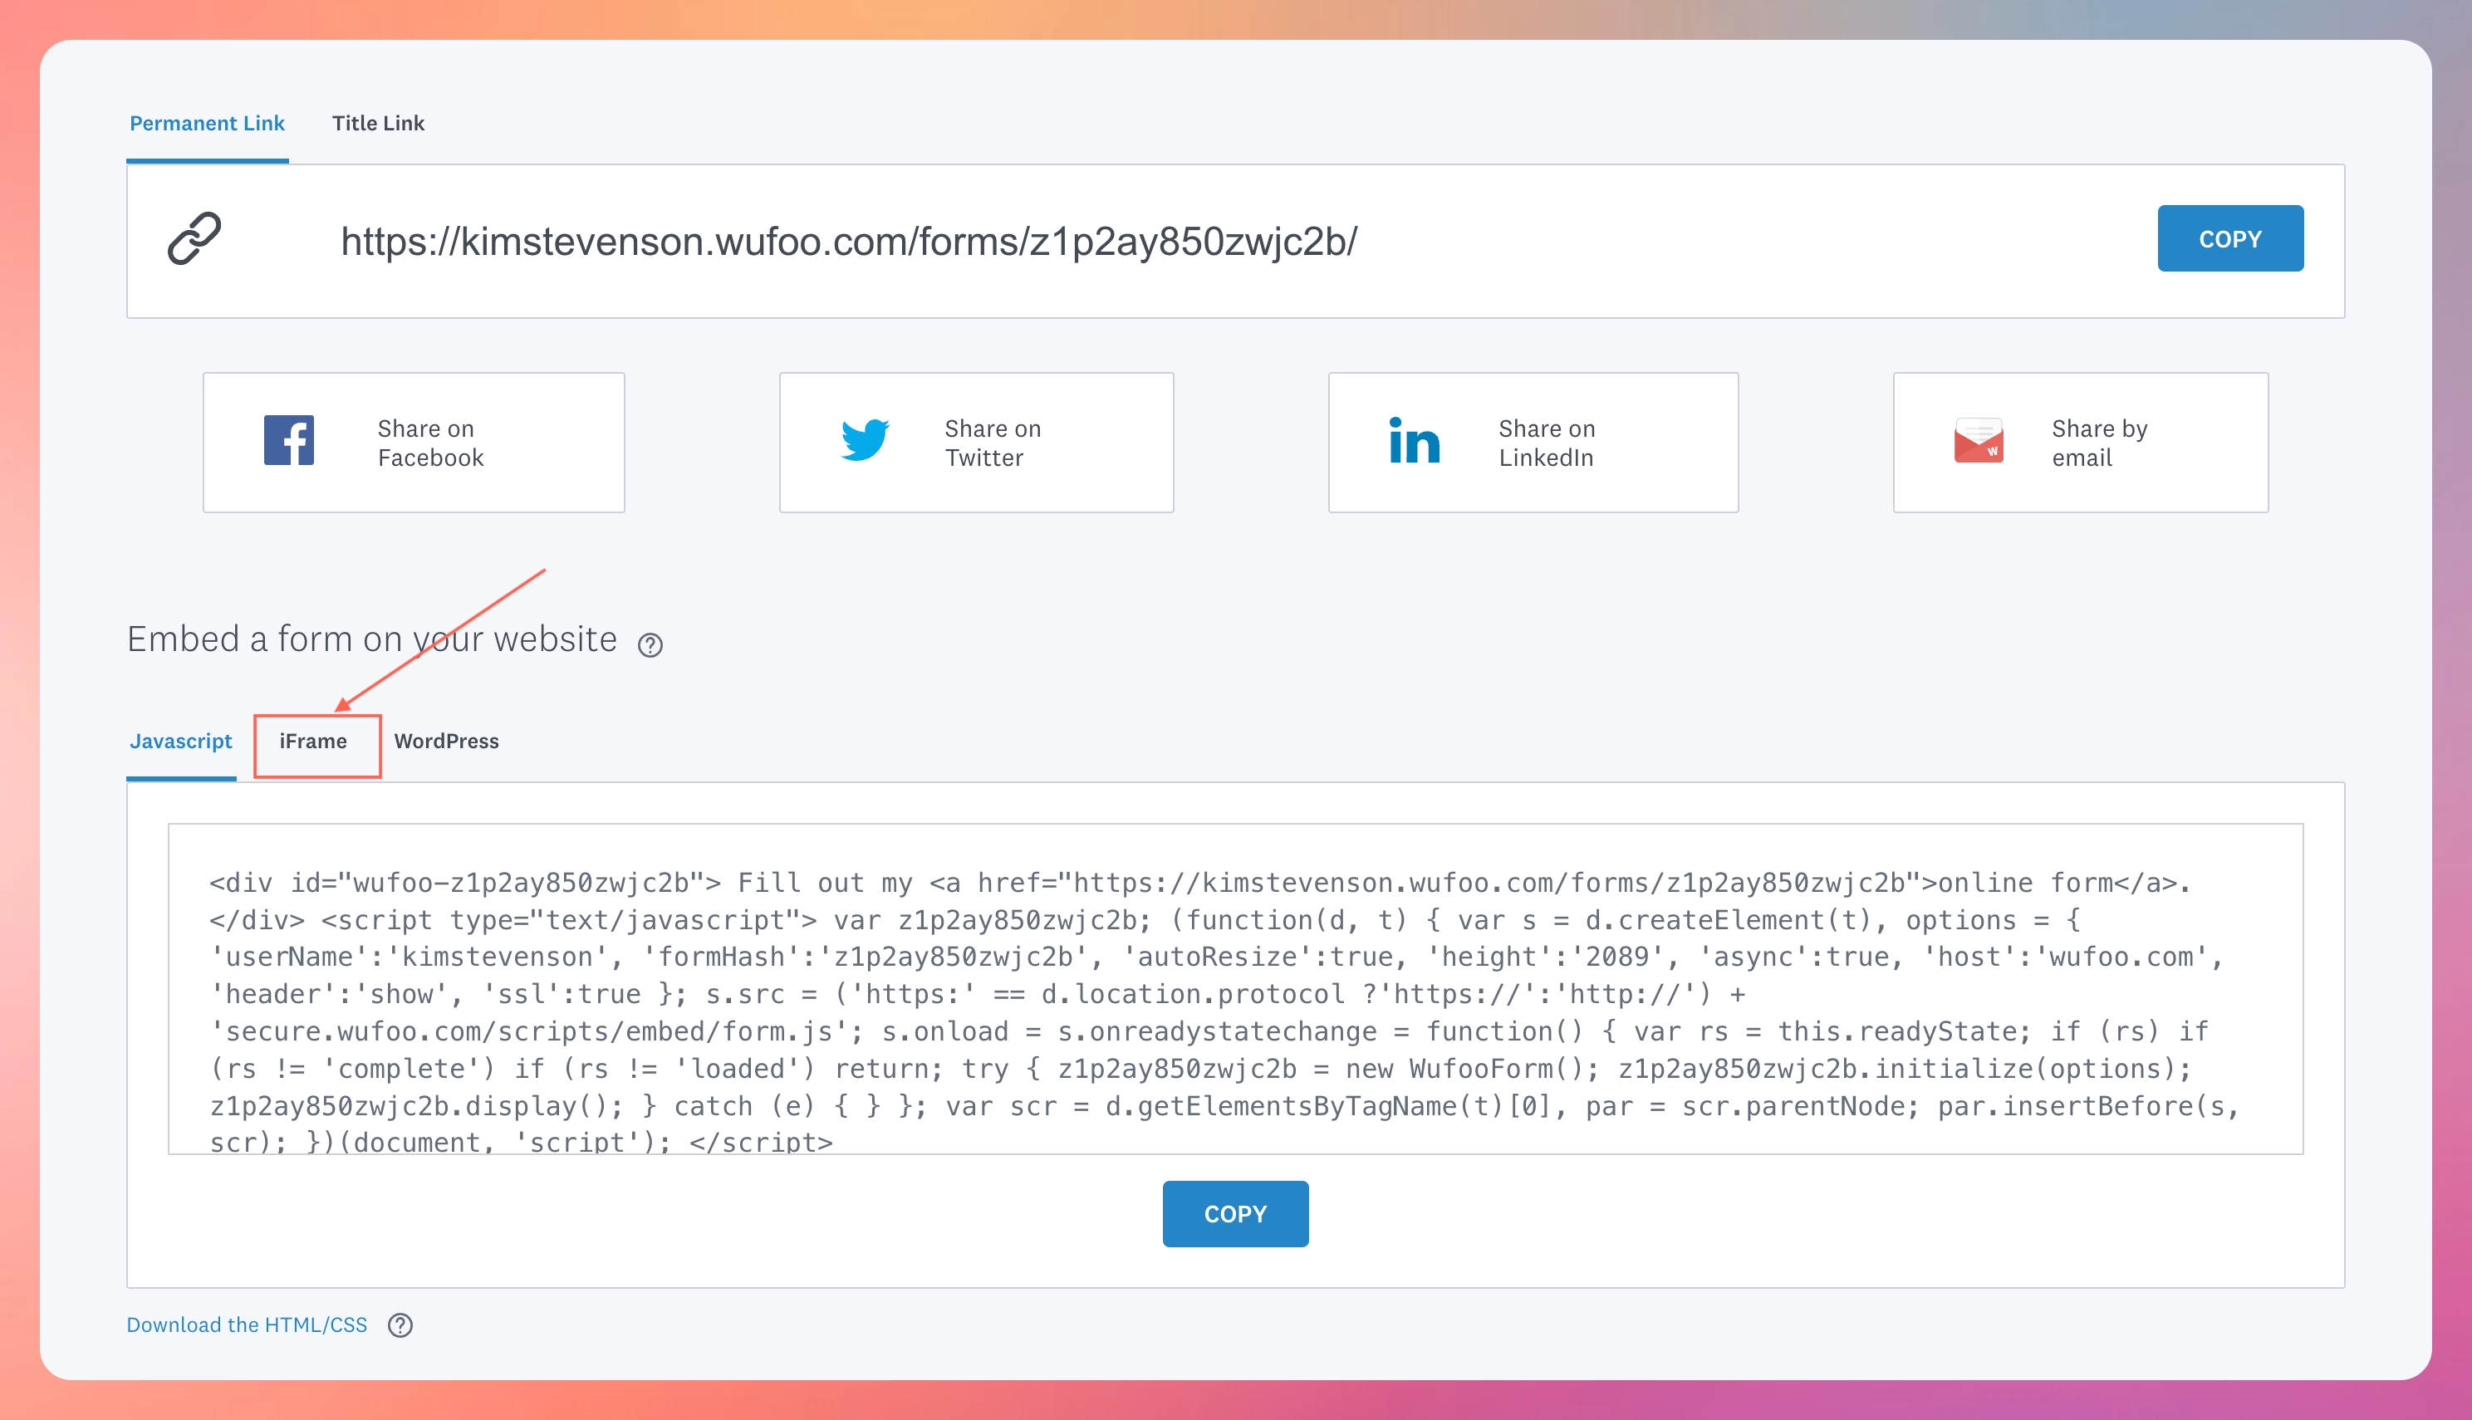Select the Title Link tab option
This screenshot has width=2472, height=1420.
pyautogui.click(x=380, y=122)
